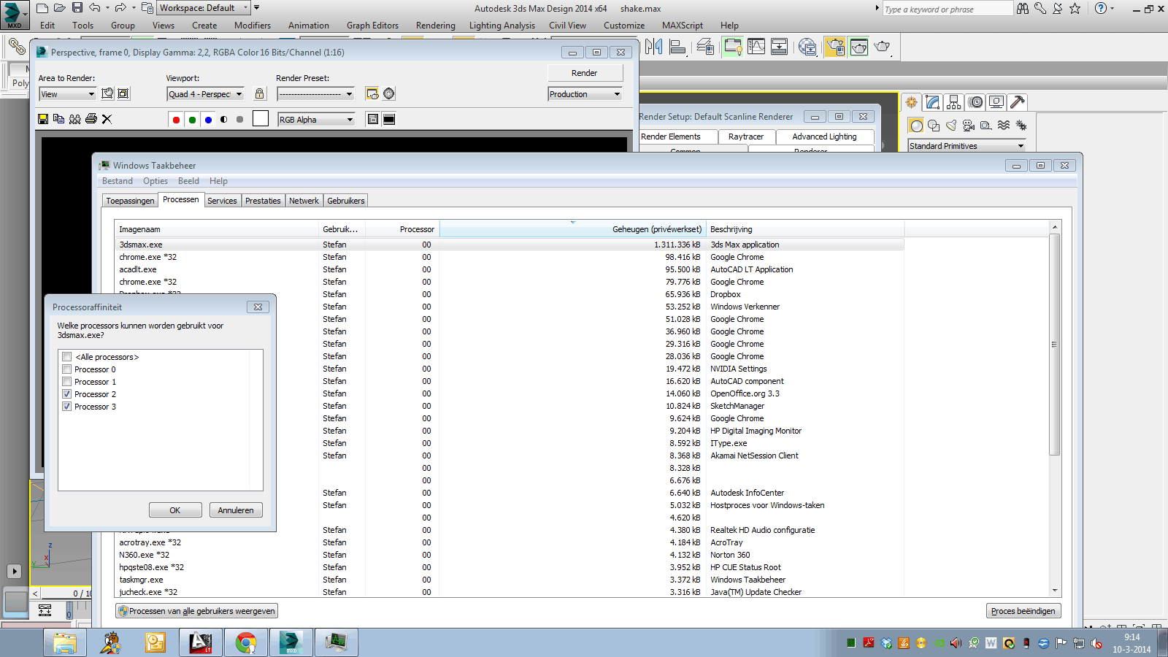Save rendered image with the floppy-disk icon

[43, 119]
